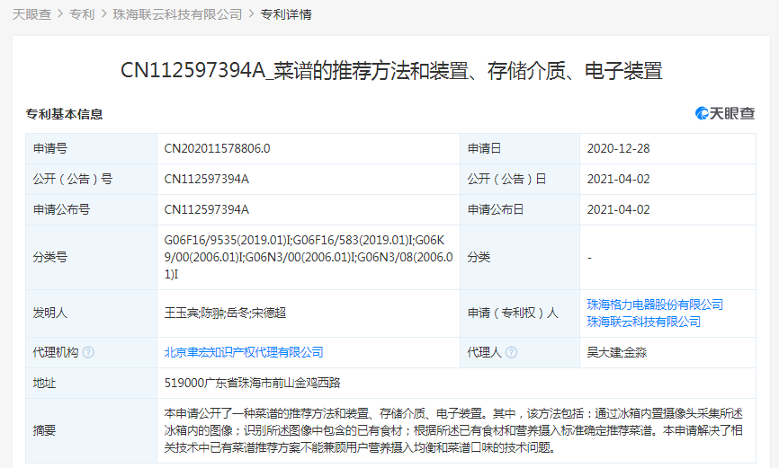Open agency link 北京聿宏知识产权代理有限公司
The image size is (779, 468).
coord(244,352)
